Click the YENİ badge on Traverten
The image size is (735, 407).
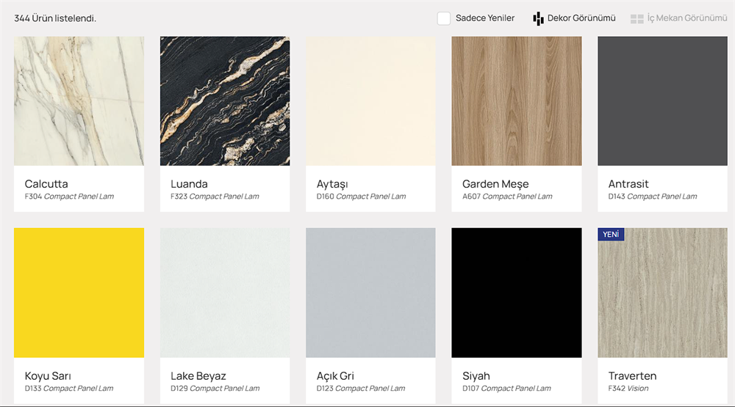coord(611,235)
